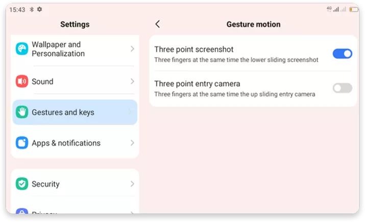
Task: Click the Security shield icon
Action: tap(22, 184)
